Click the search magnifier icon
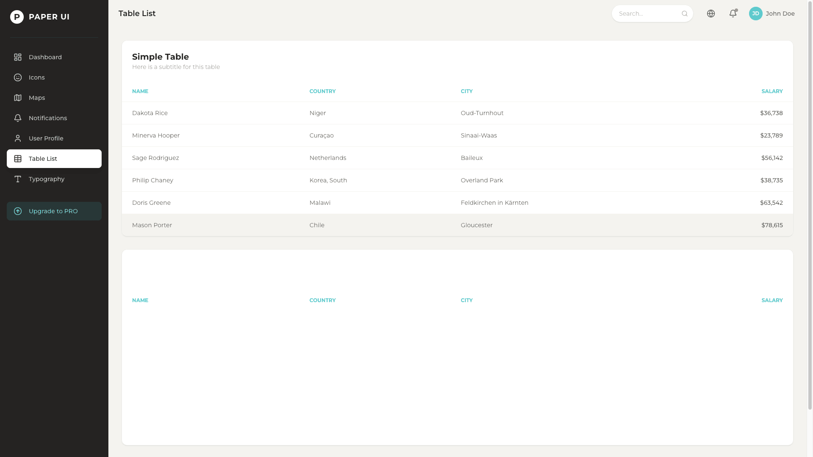Screen dimensions: 813x457 [684, 14]
